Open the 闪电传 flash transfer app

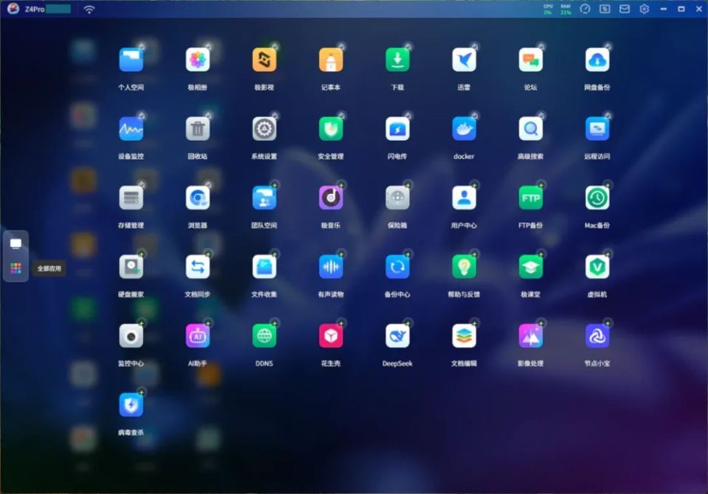(x=398, y=129)
